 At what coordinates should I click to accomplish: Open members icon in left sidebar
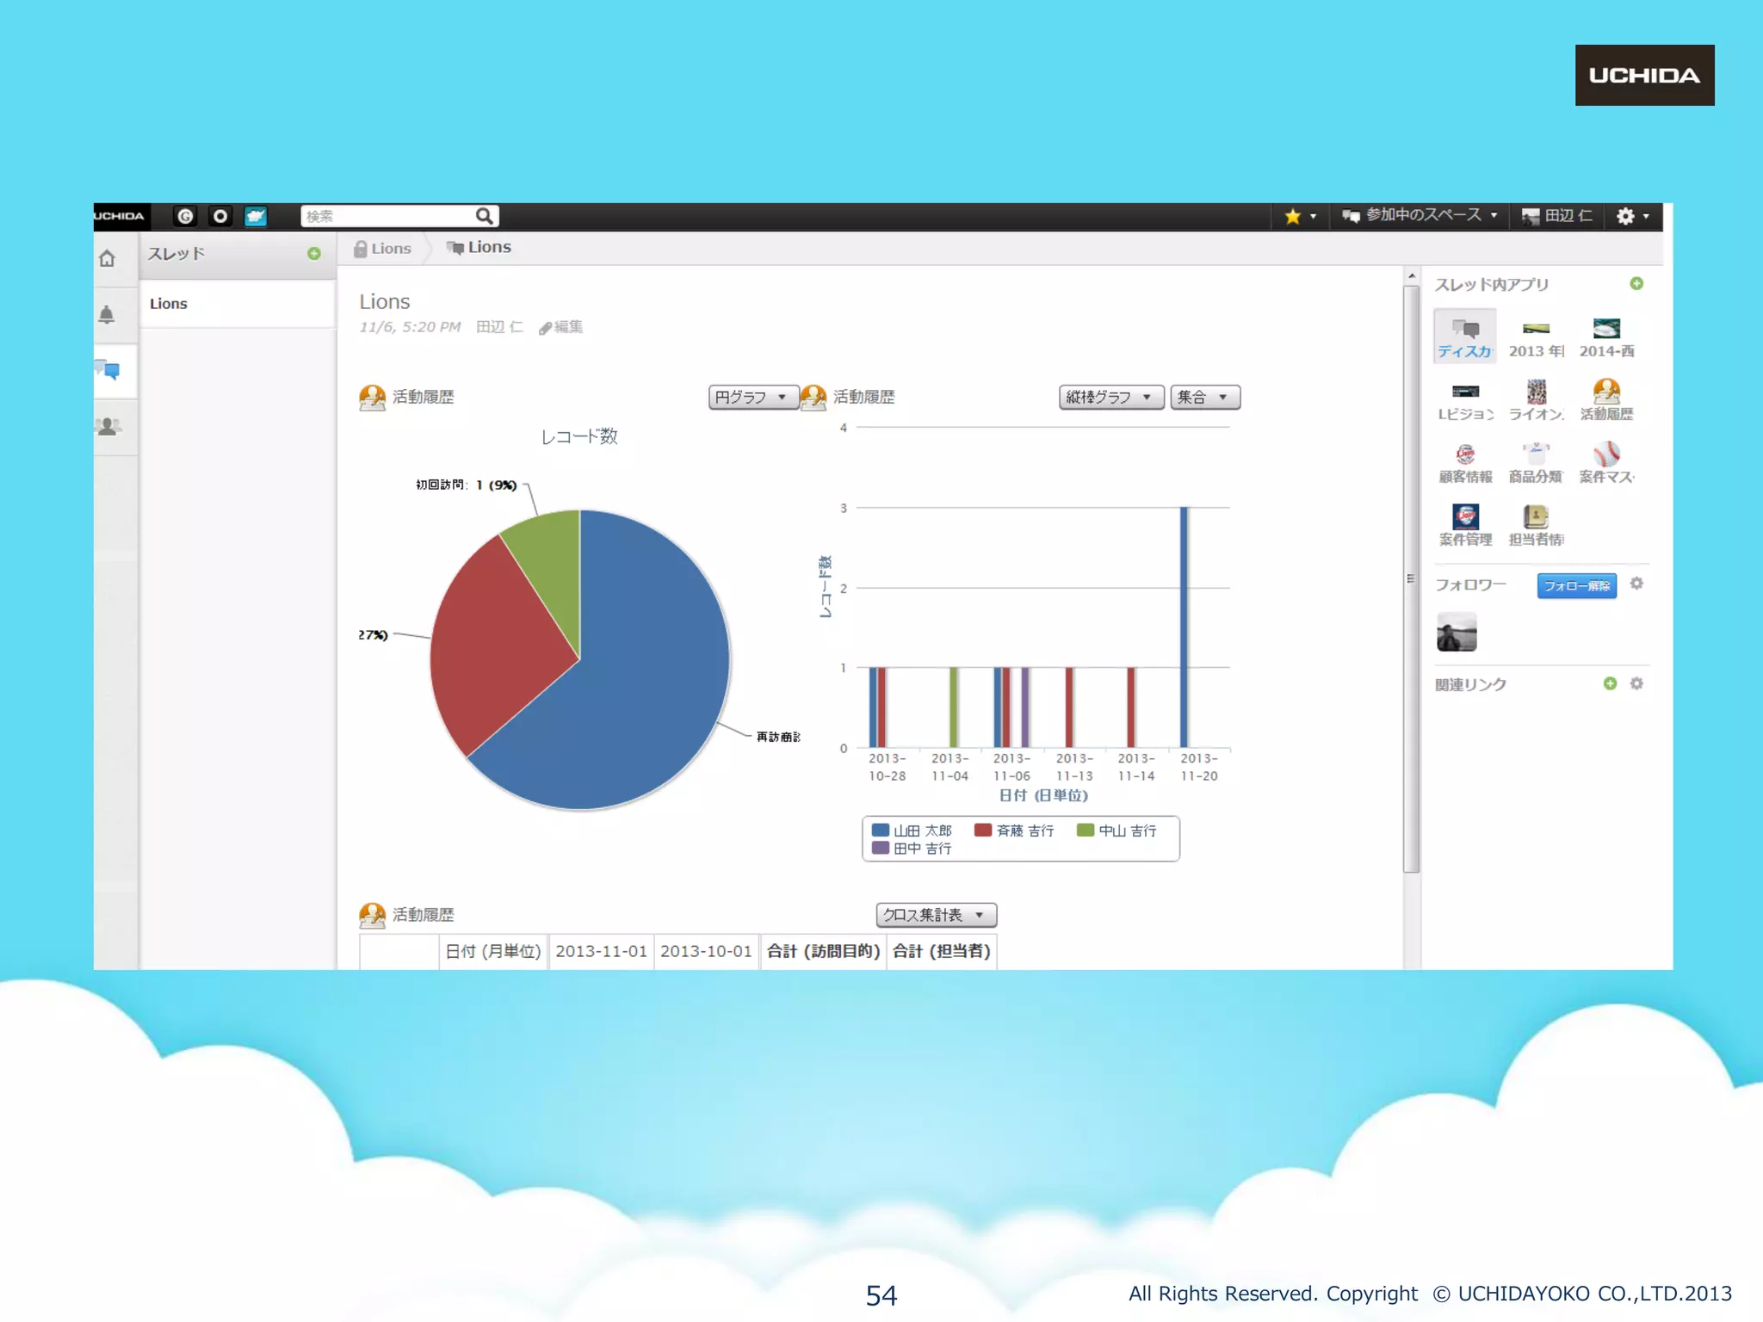point(109,426)
